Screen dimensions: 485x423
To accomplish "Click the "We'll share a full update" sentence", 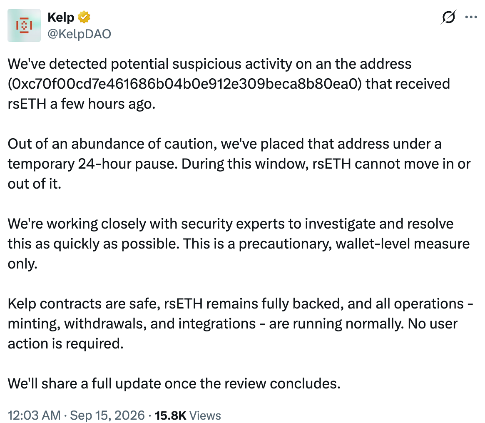I will (174, 384).
